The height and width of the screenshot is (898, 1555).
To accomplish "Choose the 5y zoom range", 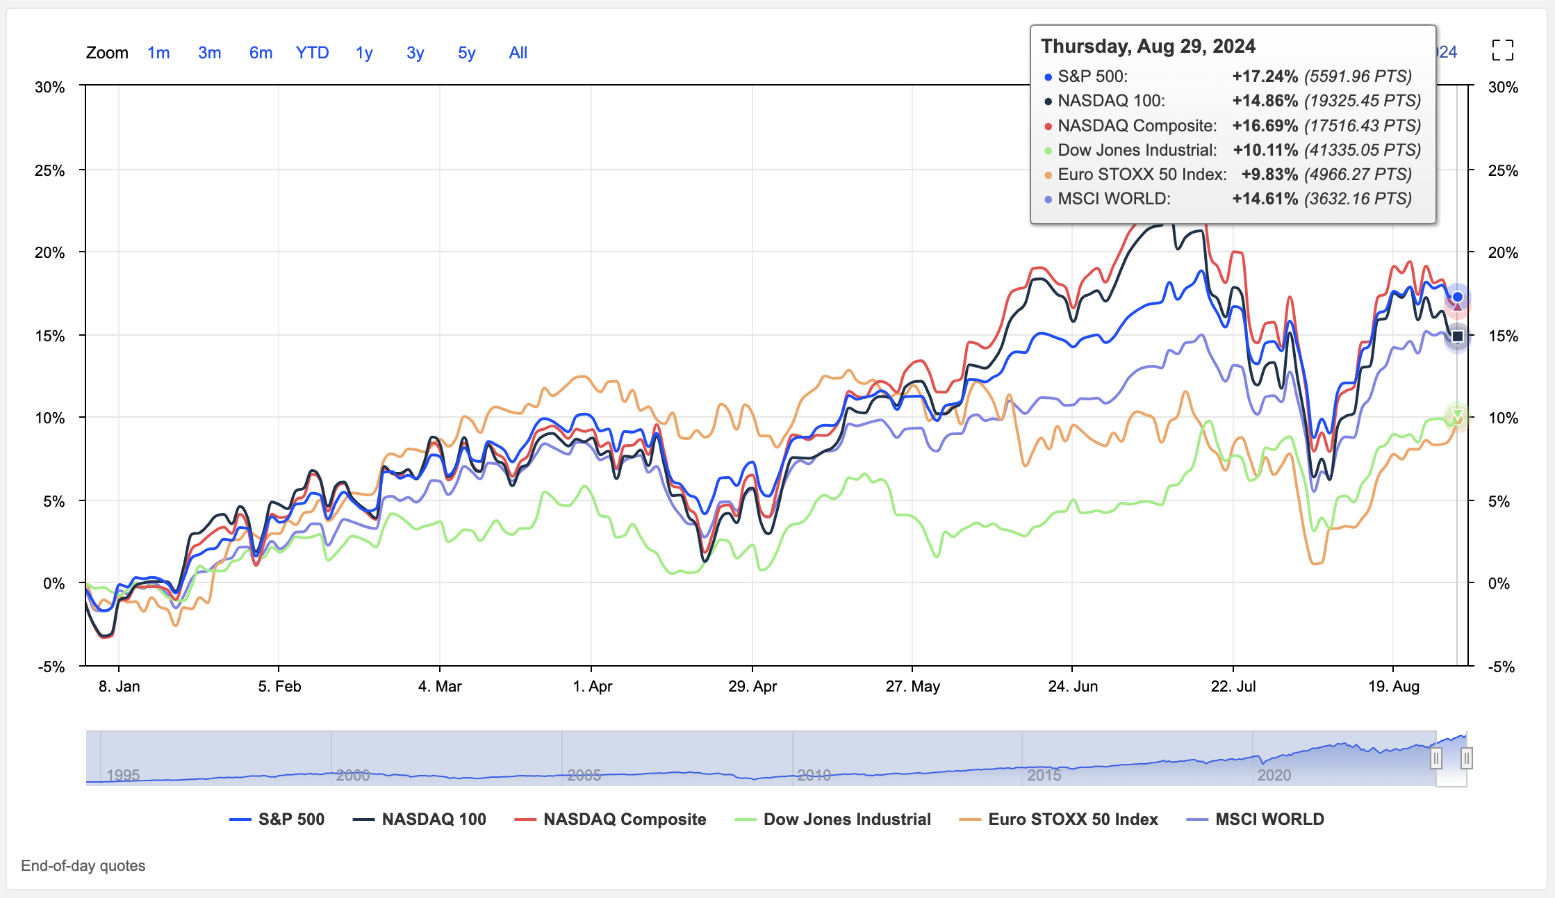I will click(x=466, y=53).
